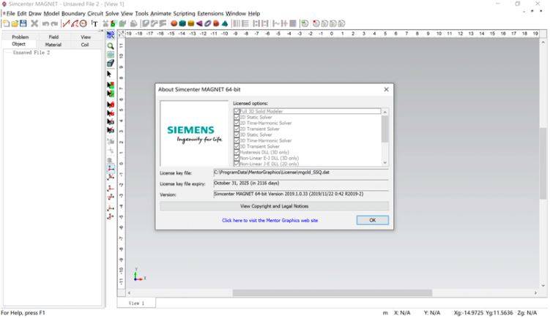
Task: Click the magnifying glass zoom tool
Action: coord(111,46)
